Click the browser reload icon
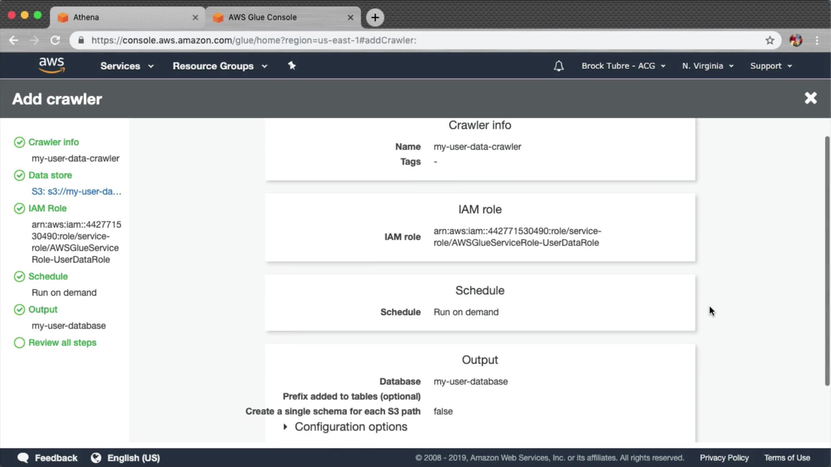831x467 pixels. (x=55, y=40)
